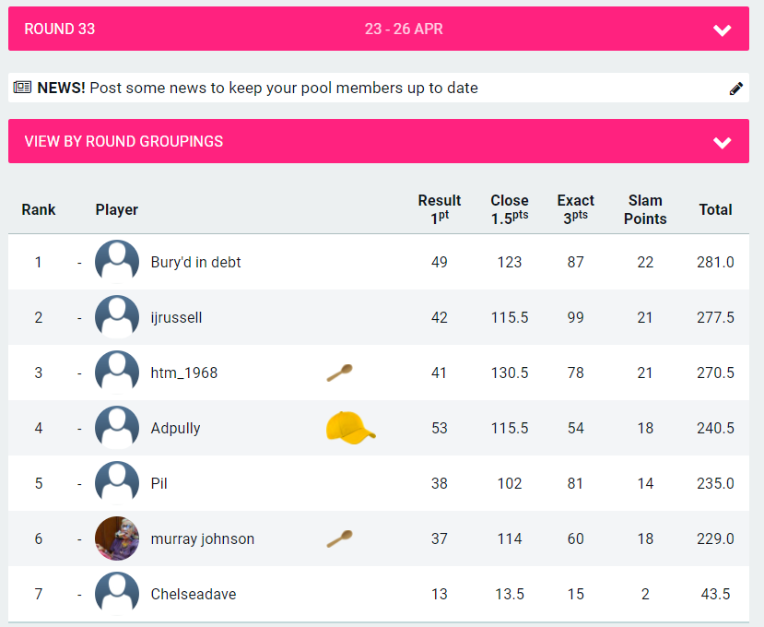Click ijrussell's avatar icon
764x627 pixels.
point(117,317)
